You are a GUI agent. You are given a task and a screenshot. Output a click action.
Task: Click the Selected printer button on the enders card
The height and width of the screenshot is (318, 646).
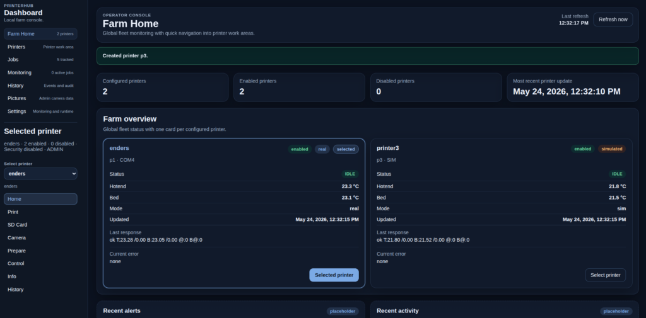[334, 275]
